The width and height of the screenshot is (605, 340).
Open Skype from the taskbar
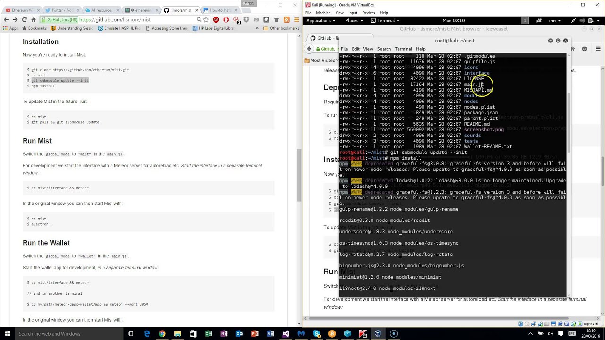pyautogui.click(x=317, y=334)
